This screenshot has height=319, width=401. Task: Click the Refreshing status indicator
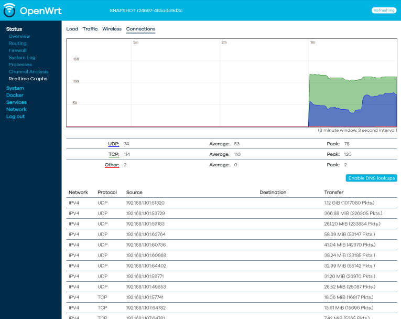click(384, 10)
